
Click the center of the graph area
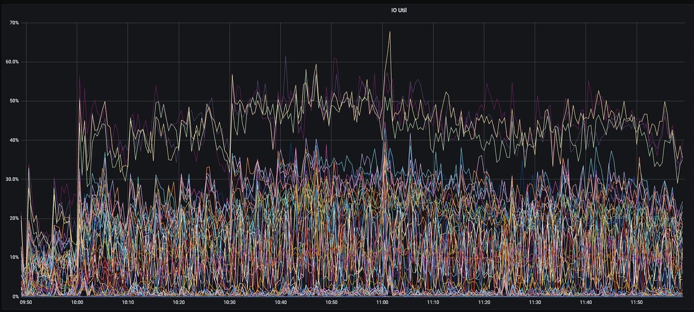pos(355,159)
